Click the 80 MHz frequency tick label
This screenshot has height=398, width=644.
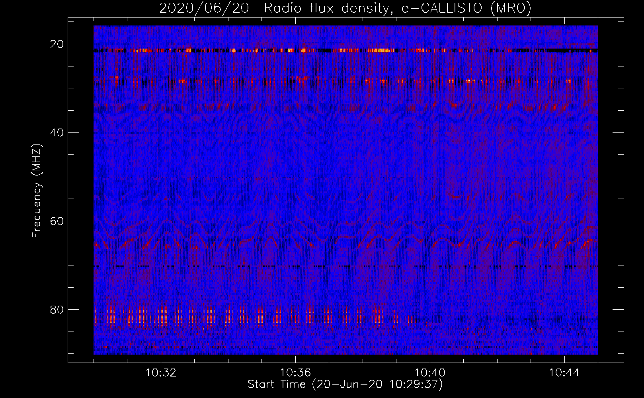[x=57, y=310]
